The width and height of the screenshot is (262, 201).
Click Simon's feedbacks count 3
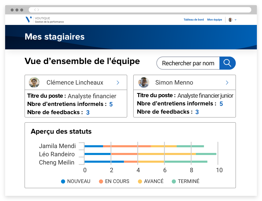click(197, 112)
